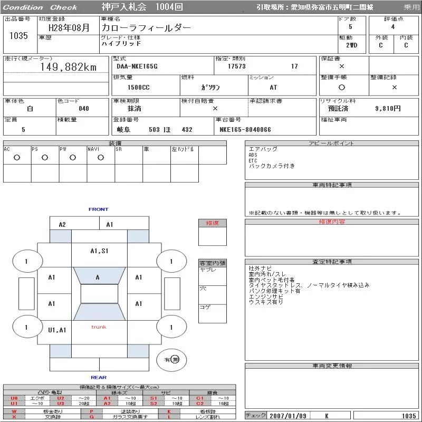Screen dimensions: 422x422
Task: Click lot number 1035 under 出品番号
Action: pyautogui.click(x=18, y=35)
